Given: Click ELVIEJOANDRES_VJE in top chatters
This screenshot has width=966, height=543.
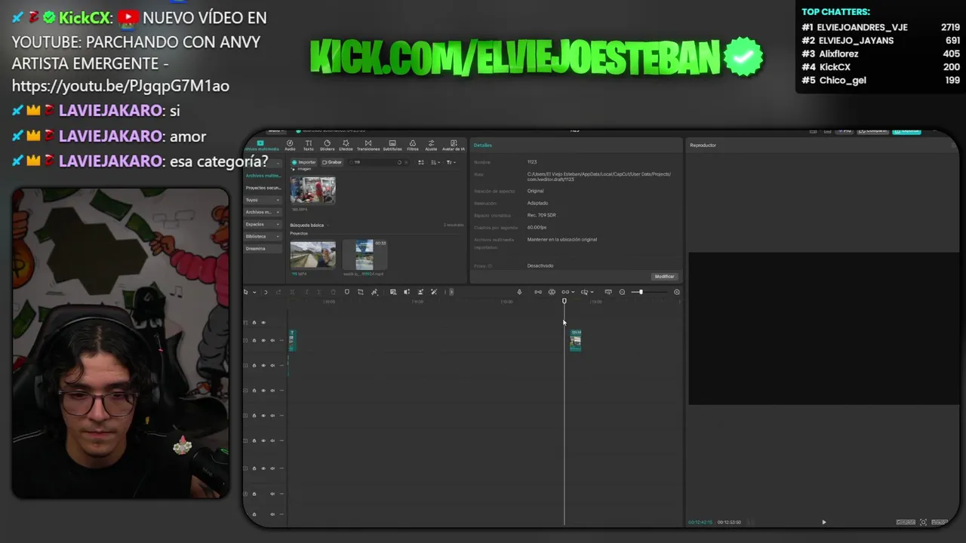Looking at the screenshot, I should (x=863, y=27).
